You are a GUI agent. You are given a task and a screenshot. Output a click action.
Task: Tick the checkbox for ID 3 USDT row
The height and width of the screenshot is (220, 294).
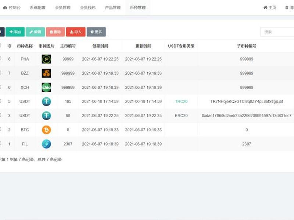[x=0, y=115]
